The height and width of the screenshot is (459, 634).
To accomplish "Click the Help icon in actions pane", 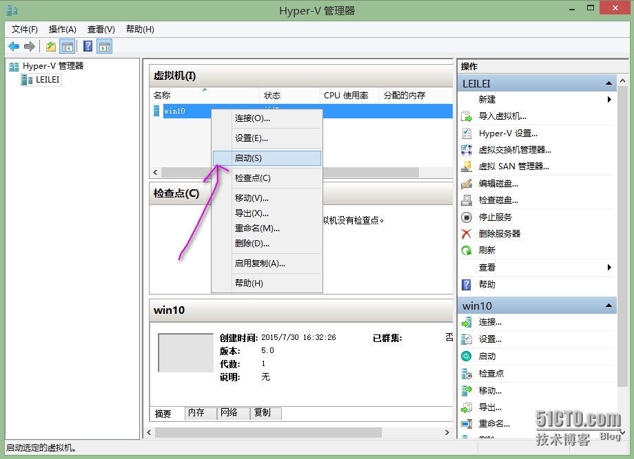I will [x=467, y=285].
